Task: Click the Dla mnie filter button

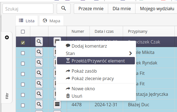Action: [121, 9]
